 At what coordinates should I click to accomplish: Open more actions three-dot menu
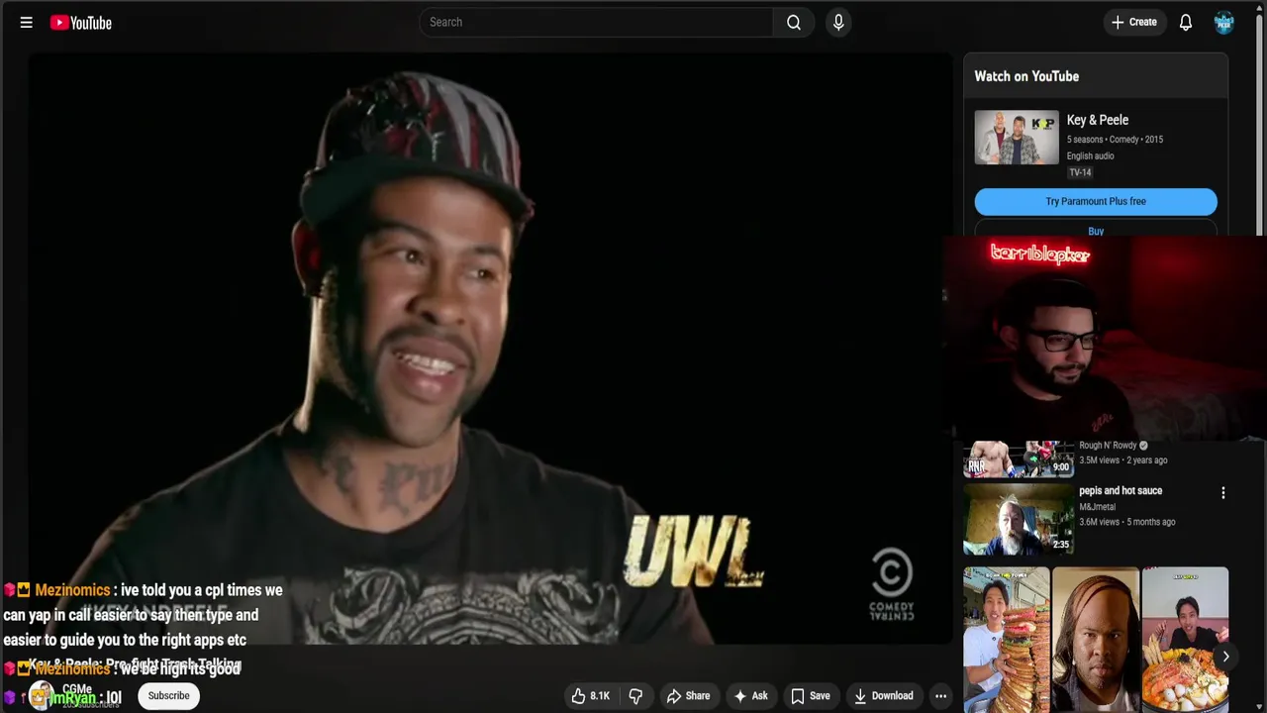coord(941,696)
